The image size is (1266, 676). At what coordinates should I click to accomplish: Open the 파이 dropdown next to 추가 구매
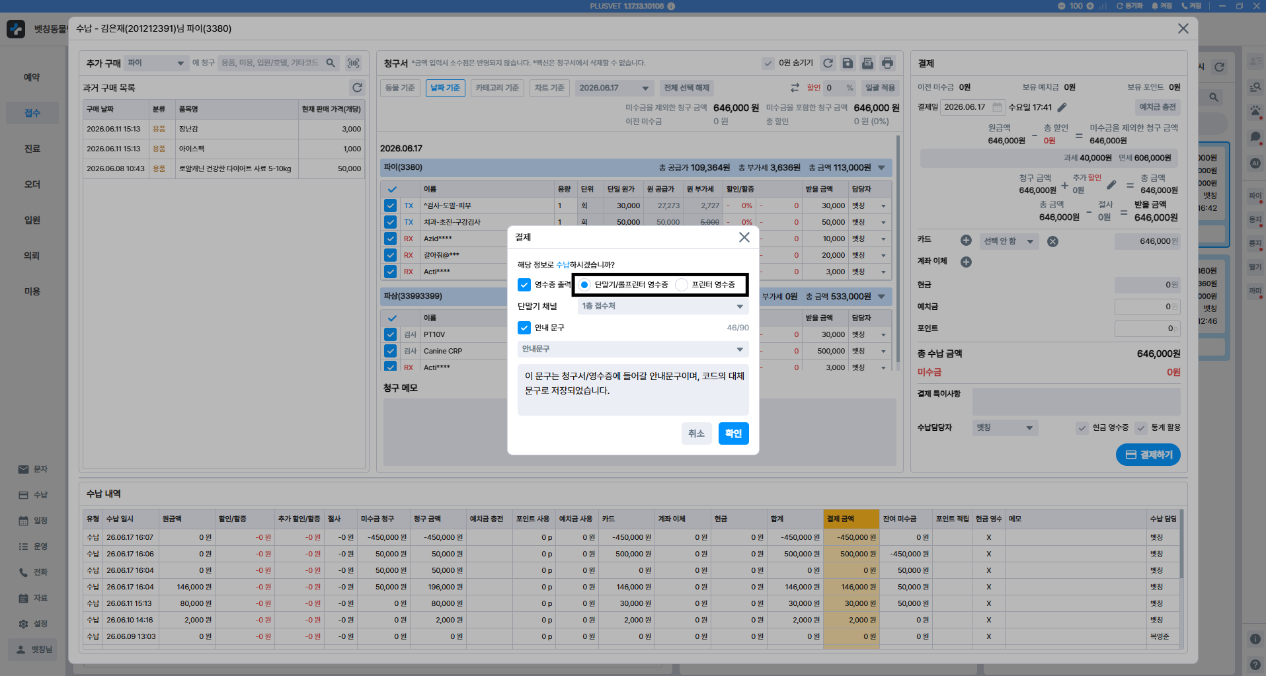(x=156, y=63)
